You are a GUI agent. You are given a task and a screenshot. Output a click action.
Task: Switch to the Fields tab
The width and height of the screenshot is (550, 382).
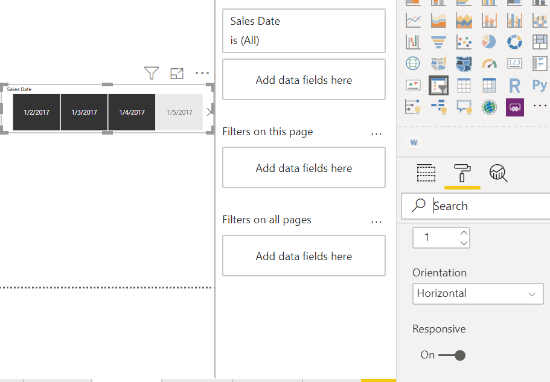coord(426,173)
